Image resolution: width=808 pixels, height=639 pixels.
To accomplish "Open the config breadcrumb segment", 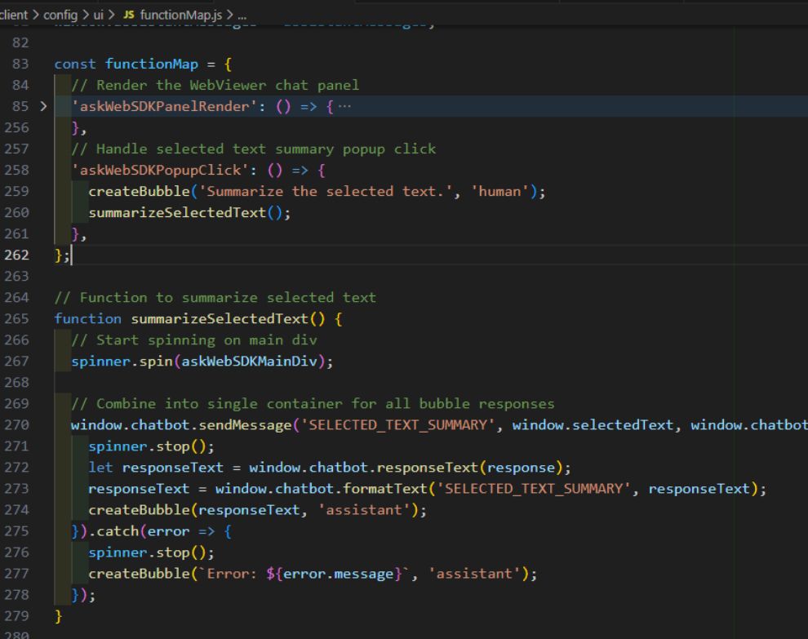I will pos(60,15).
